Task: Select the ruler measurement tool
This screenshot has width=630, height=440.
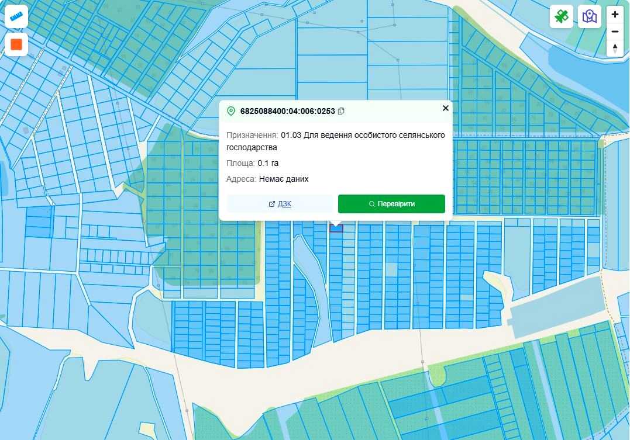Action: [x=16, y=16]
